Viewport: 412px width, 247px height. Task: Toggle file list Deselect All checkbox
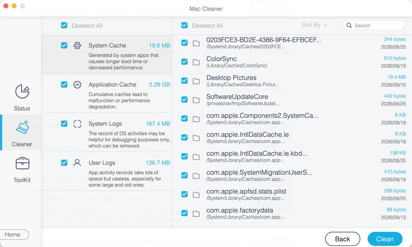184,25
